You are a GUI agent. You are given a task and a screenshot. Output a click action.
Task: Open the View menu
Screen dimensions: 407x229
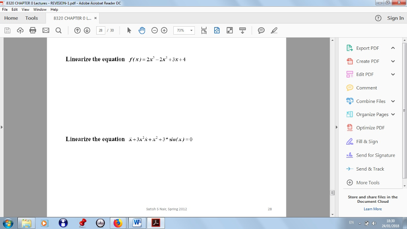tap(25, 10)
